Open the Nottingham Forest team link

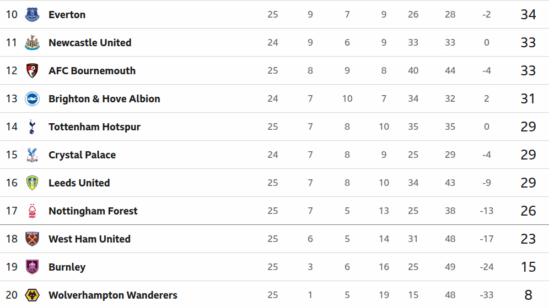pyautogui.click(x=93, y=211)
